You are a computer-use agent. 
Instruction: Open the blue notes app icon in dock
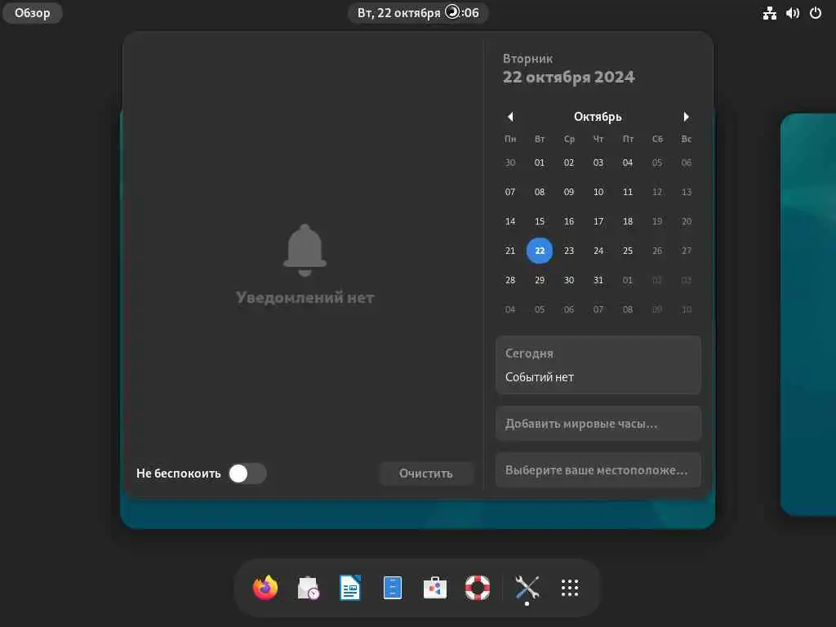pos(393,588)
